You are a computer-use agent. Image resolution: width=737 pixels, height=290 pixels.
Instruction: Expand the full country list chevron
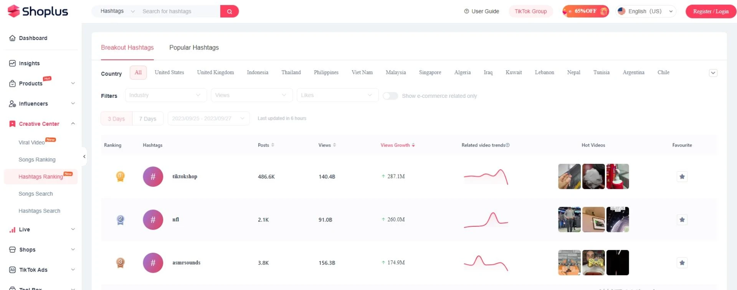pos(713,73)
